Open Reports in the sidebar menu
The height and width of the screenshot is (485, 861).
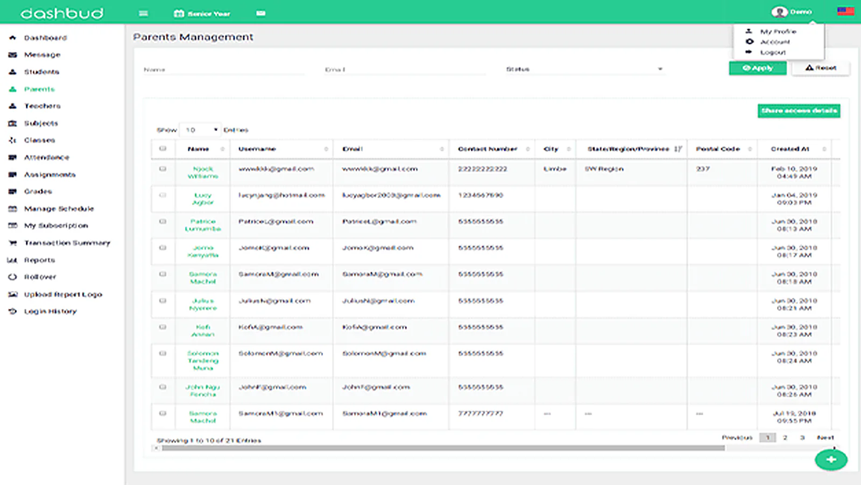tap(39, 260)
